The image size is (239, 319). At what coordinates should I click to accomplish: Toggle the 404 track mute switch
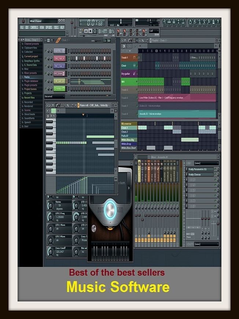pos(137,82)
